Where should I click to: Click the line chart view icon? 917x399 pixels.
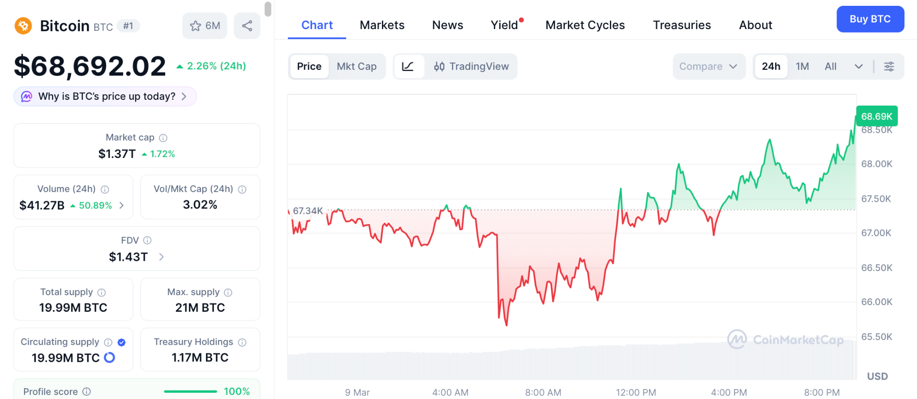(408, 67)
